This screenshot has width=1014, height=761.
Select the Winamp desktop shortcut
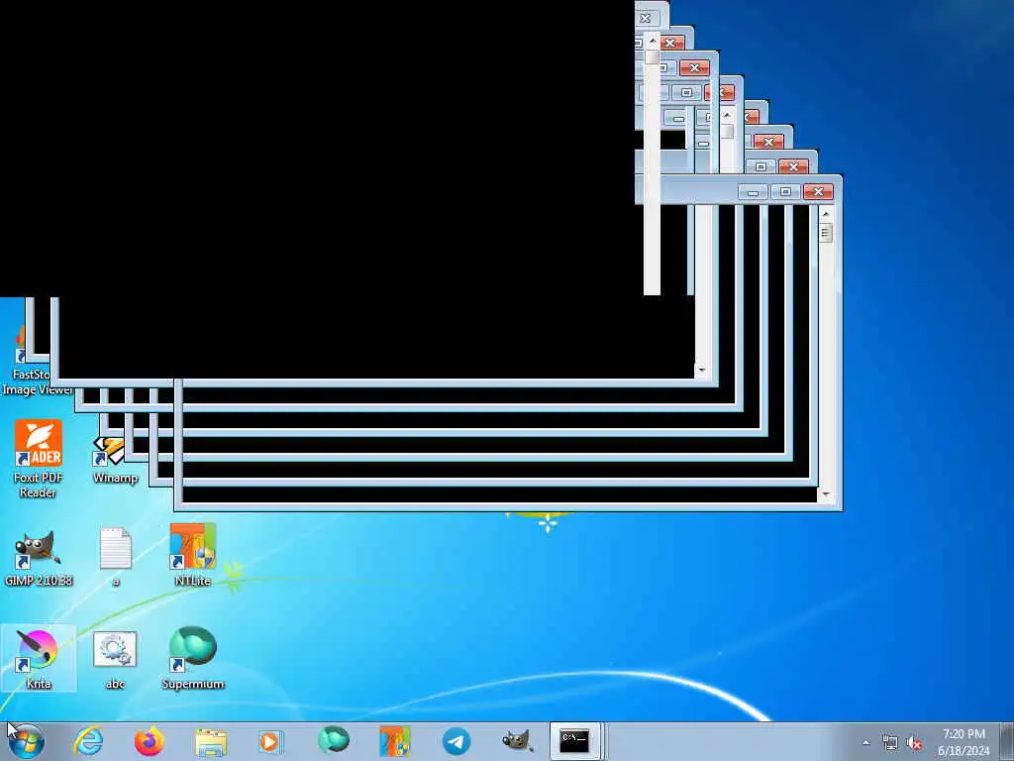pos(115,460)
